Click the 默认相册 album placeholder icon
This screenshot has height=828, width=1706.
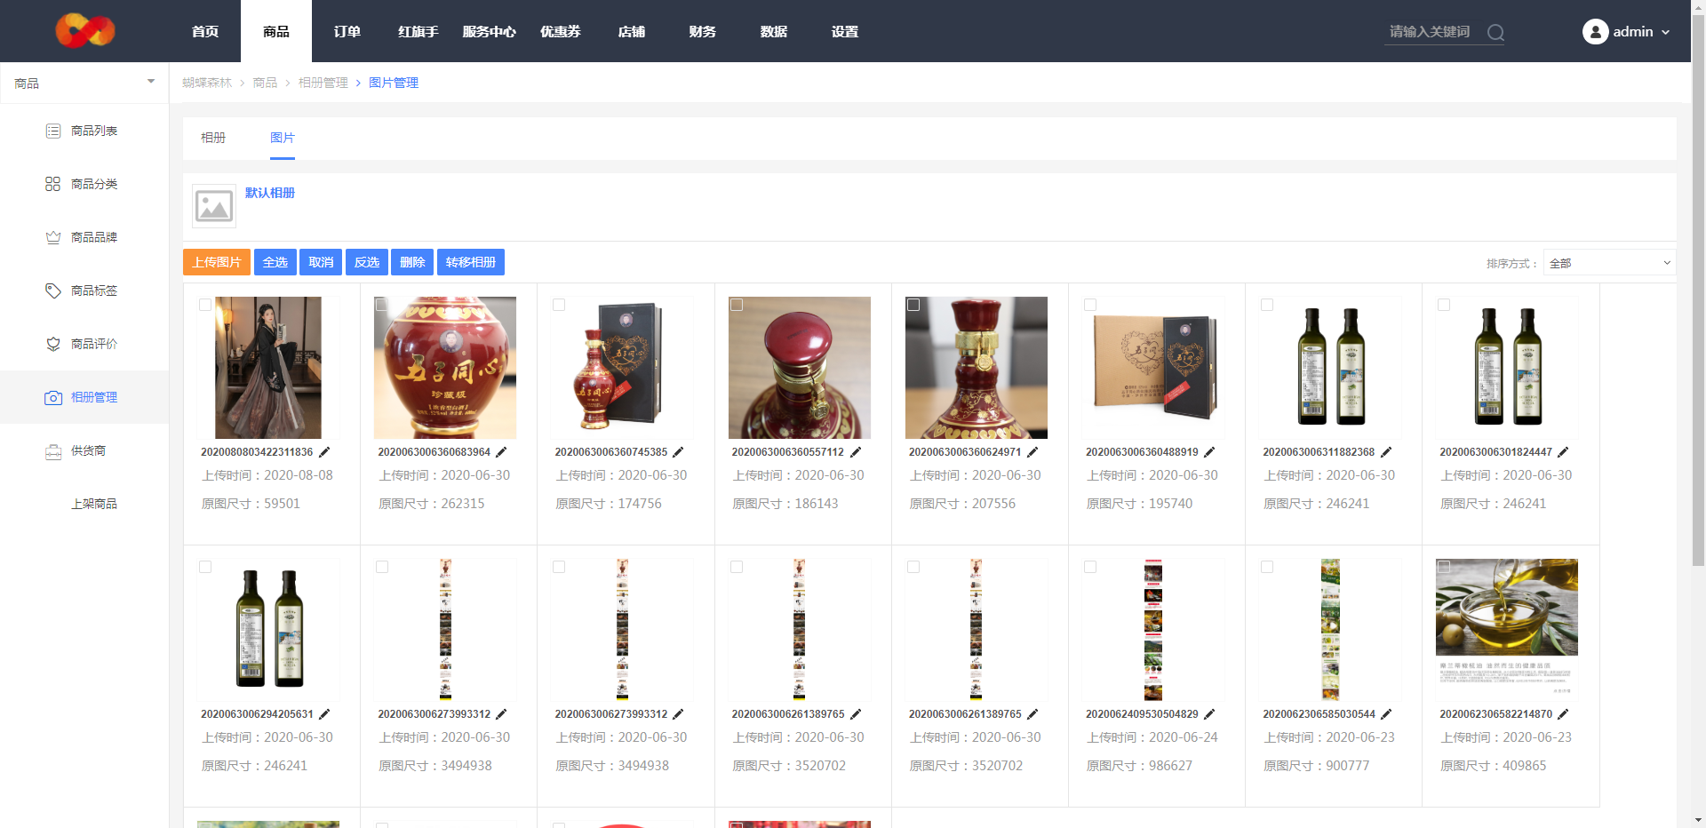click(x=214, y=206)
